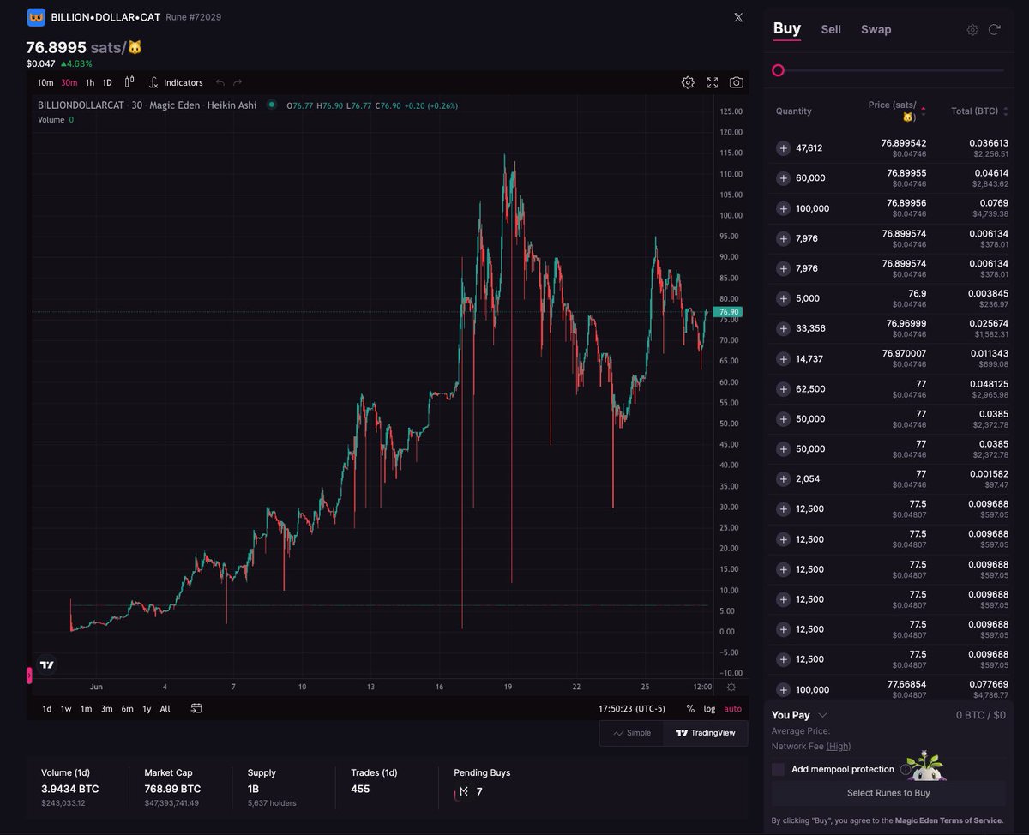Add the 100,000 listing priced 77.66854
Screen dimensions: 1029x835
pos(783,689)
